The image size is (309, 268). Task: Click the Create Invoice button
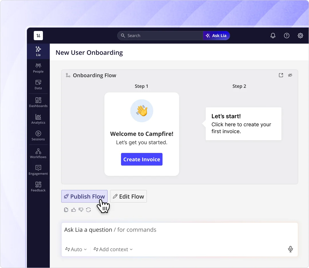point(142,159)
